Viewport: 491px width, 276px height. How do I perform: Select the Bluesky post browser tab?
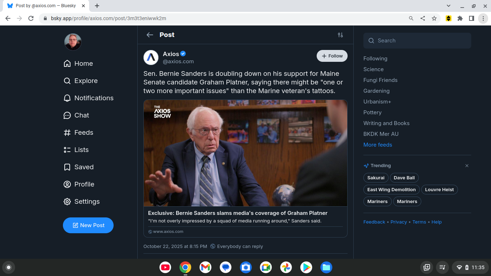(46, 6)
